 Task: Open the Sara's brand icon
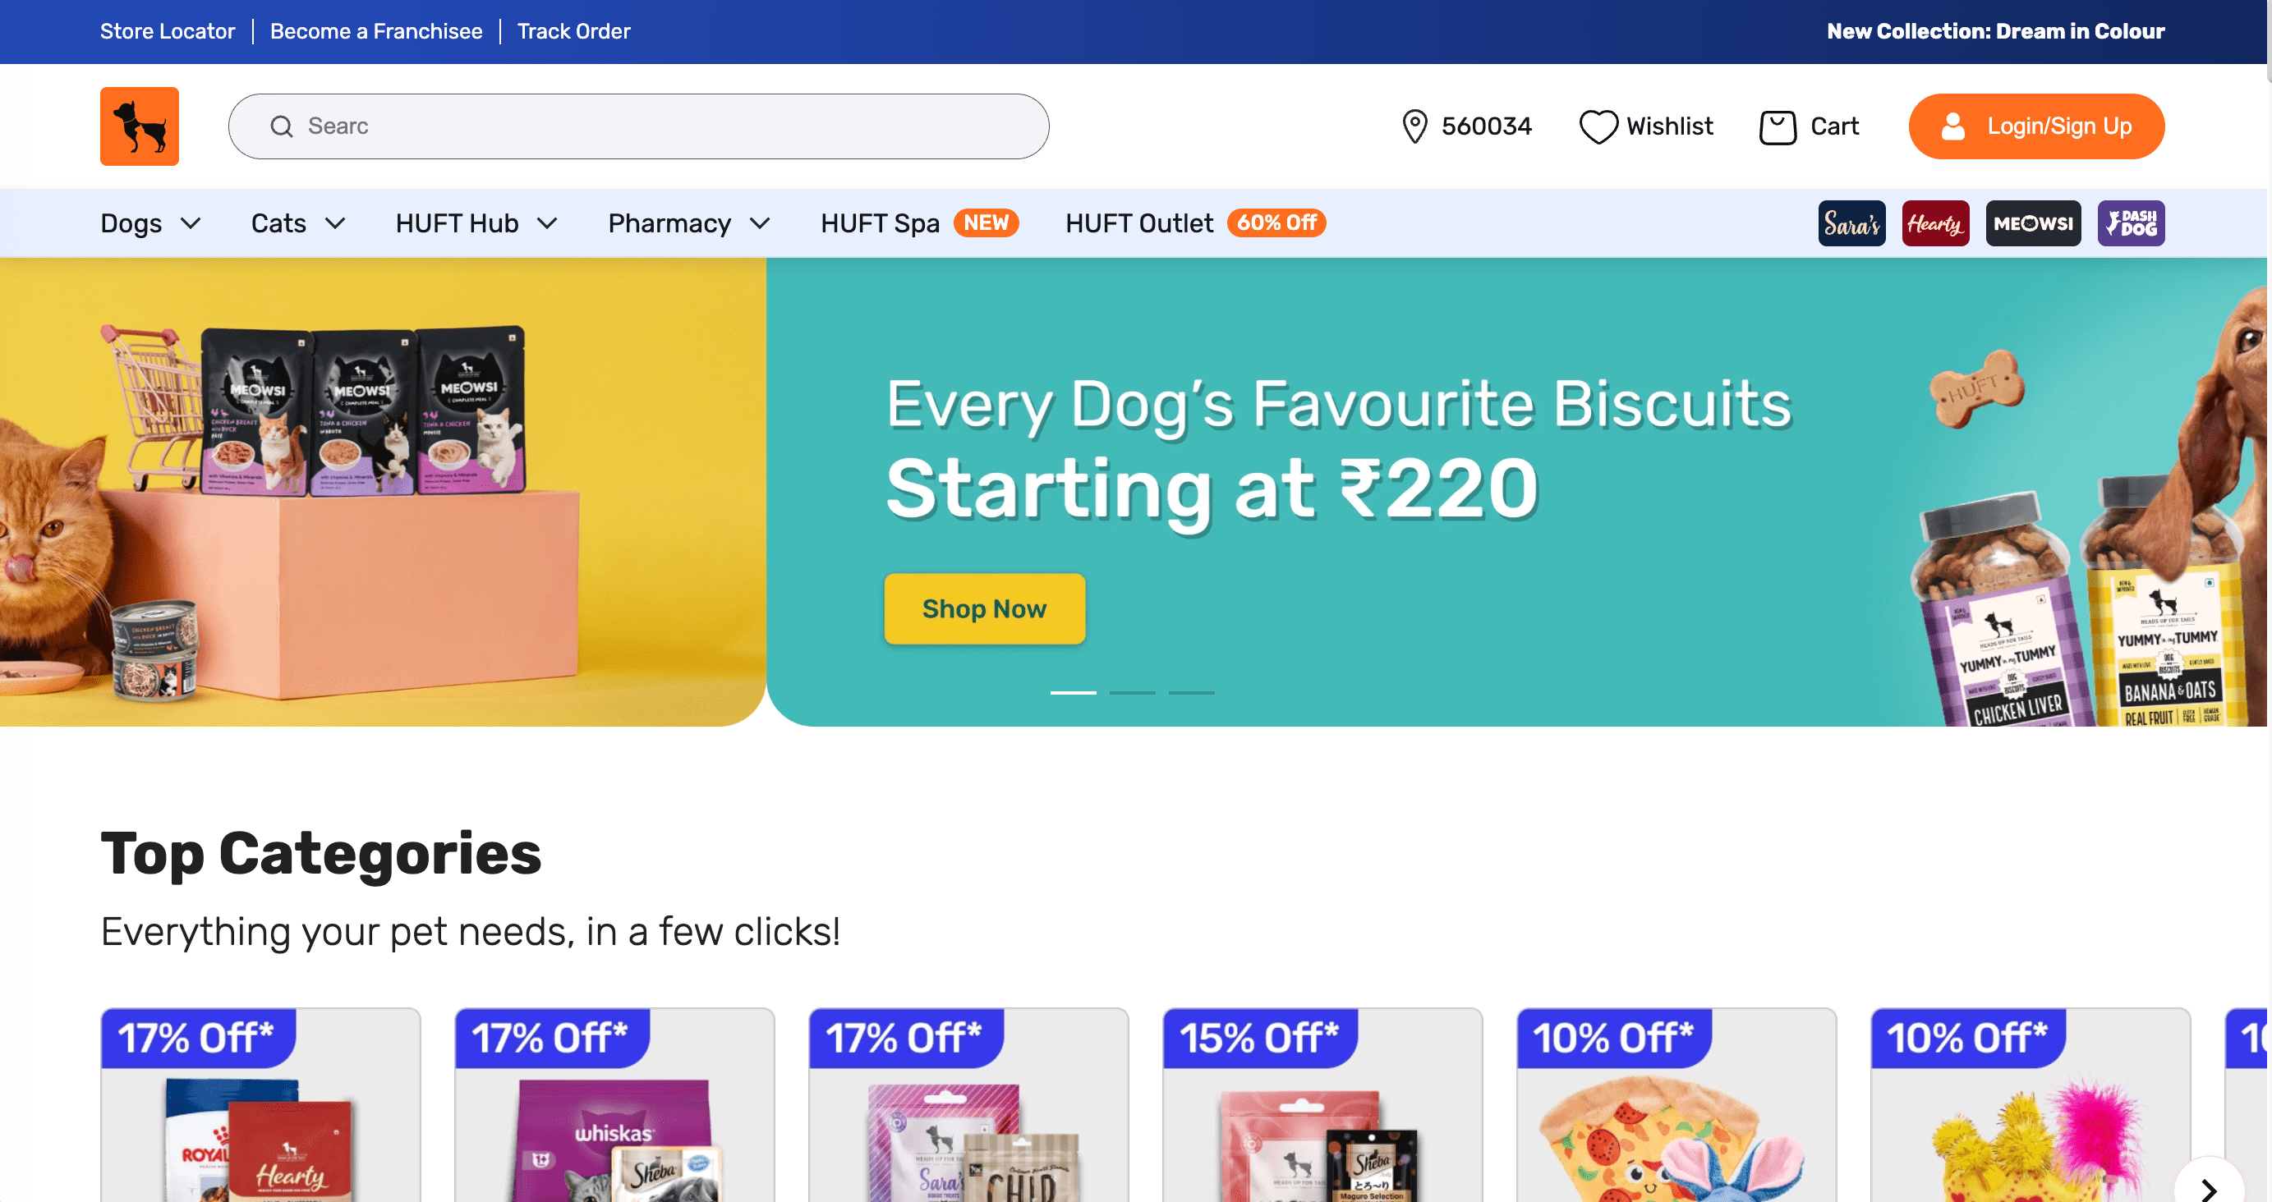click(x=1851, y=223)
